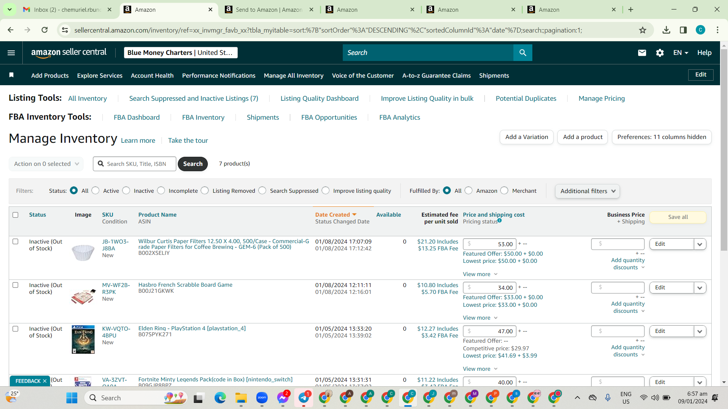Image resolution: width=728 pixels, height=409 pixels.
Task: Open the FBA Dashboard tool link
Action: 137,117
